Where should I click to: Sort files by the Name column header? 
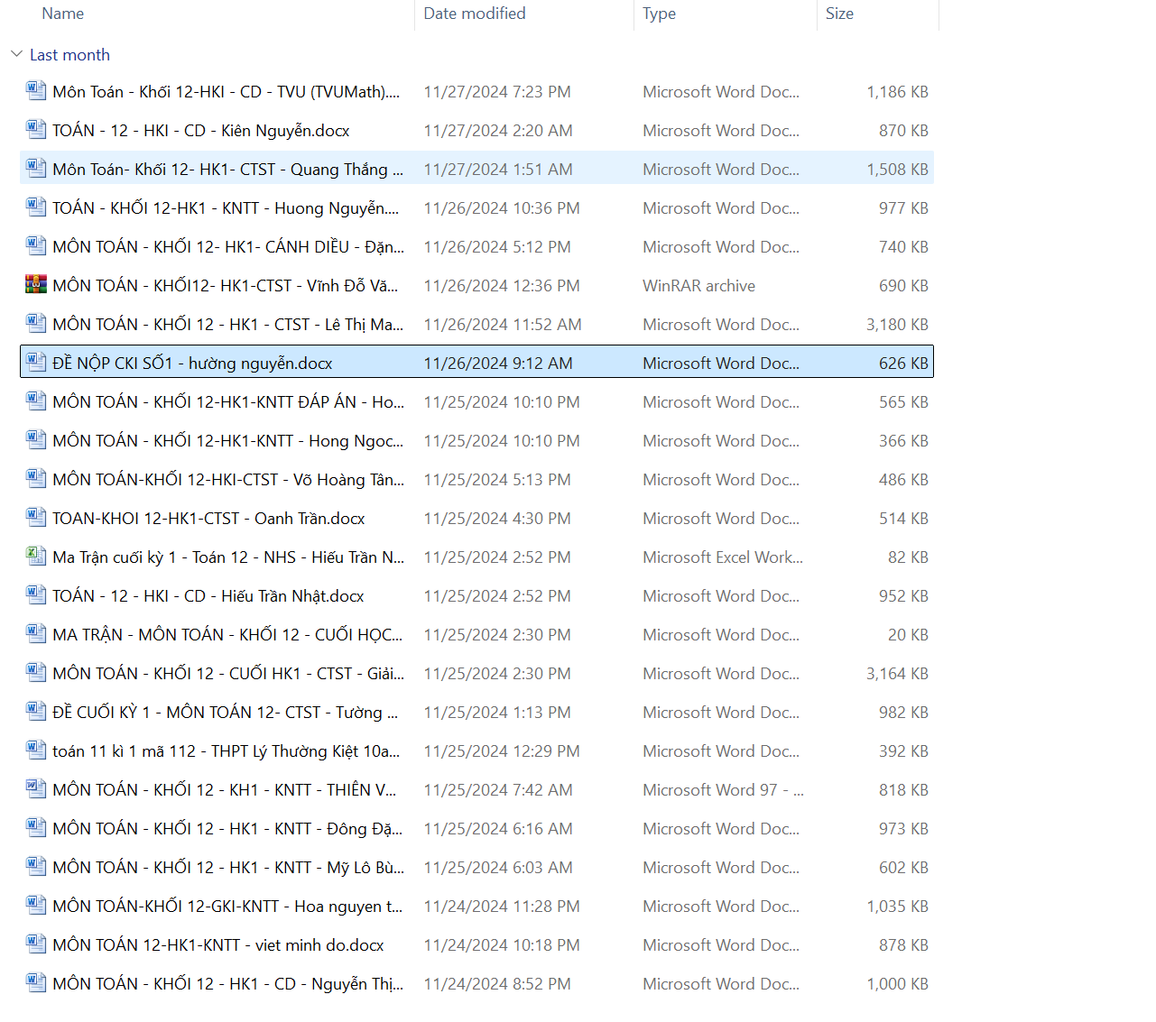pos(62,14)
